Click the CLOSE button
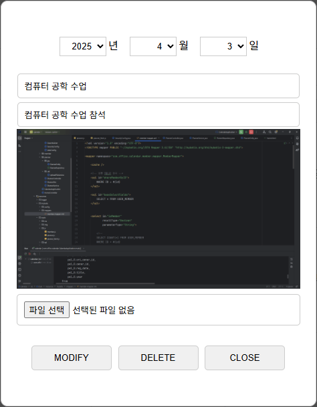317x407 pixels. pos(245,358)
